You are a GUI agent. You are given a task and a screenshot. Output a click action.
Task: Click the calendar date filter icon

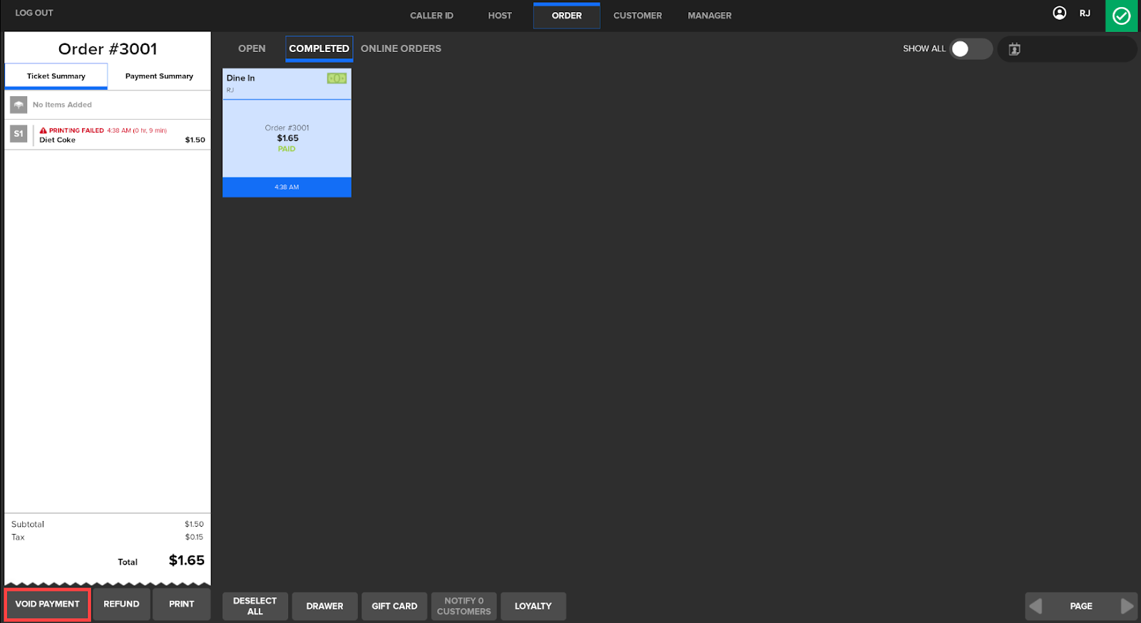coord(1014,49)
